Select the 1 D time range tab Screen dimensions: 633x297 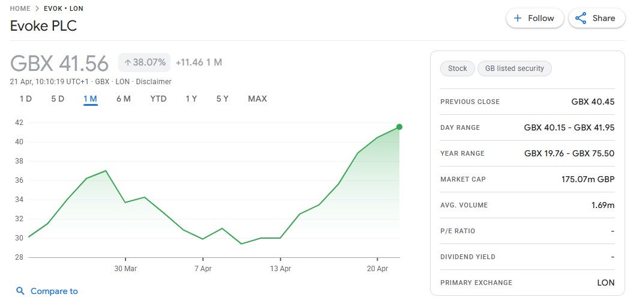point(26,99)
